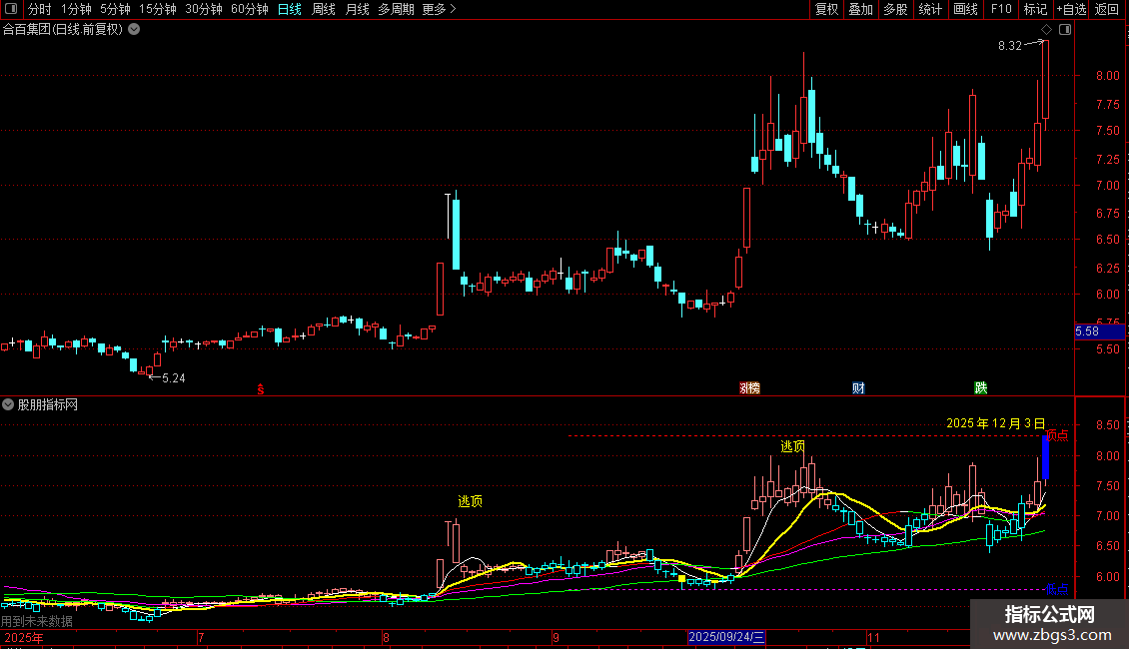This screenshot has height=649, width=1129.
Task: Click the 低点 label in indicator
Action: [x=1057, y=589]
